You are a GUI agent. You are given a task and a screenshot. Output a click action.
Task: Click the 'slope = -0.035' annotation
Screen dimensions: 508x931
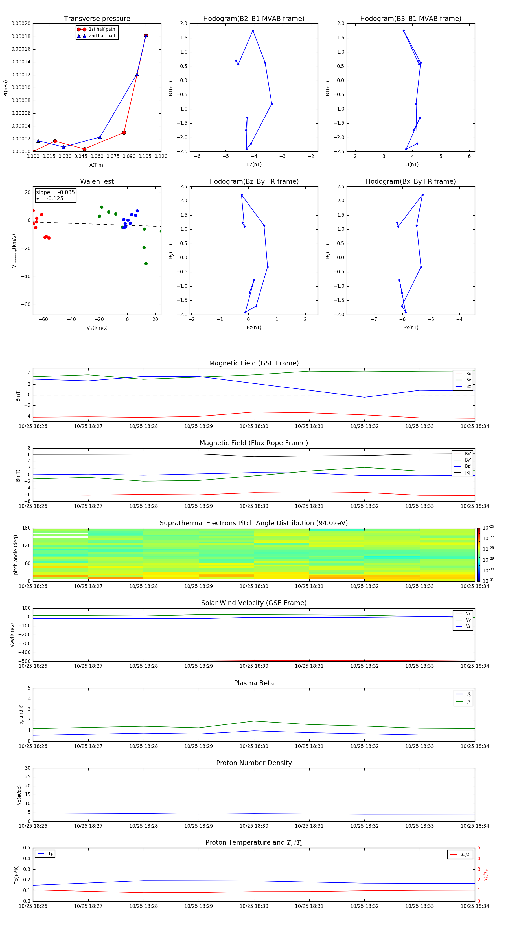click(55, 192)
